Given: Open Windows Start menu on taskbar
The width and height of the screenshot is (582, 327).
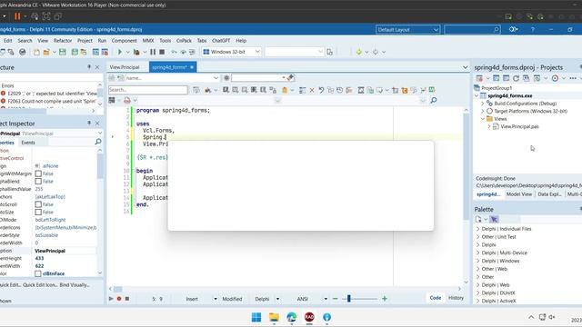Looking at the screenshot, I should [256, 317].
